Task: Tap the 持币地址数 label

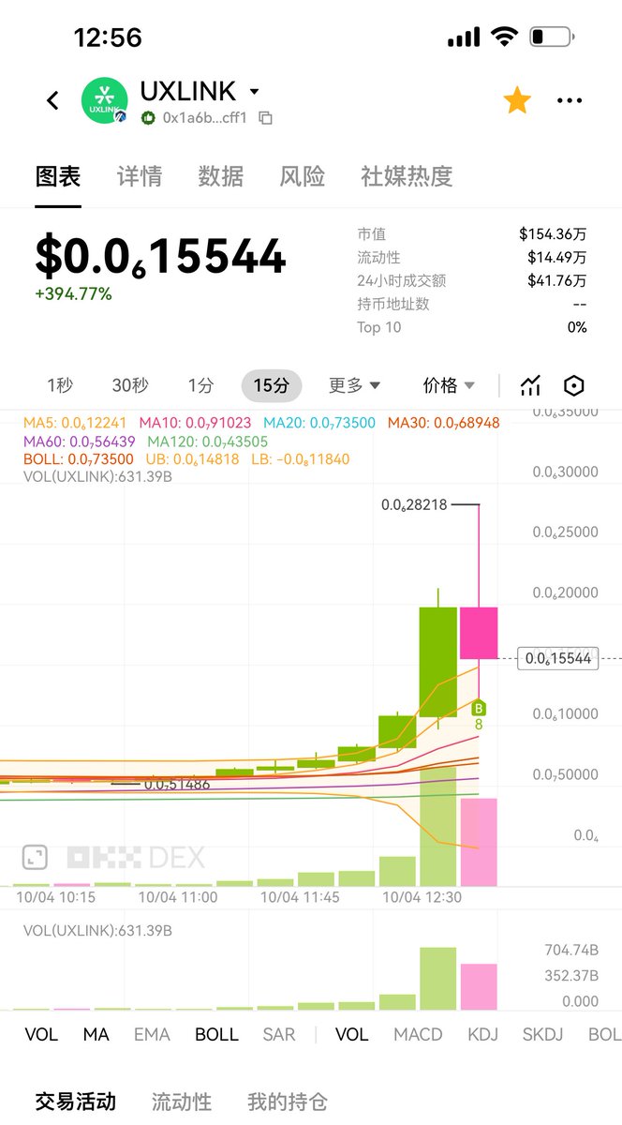Action: pyautogui.click(x=393, y=304)
